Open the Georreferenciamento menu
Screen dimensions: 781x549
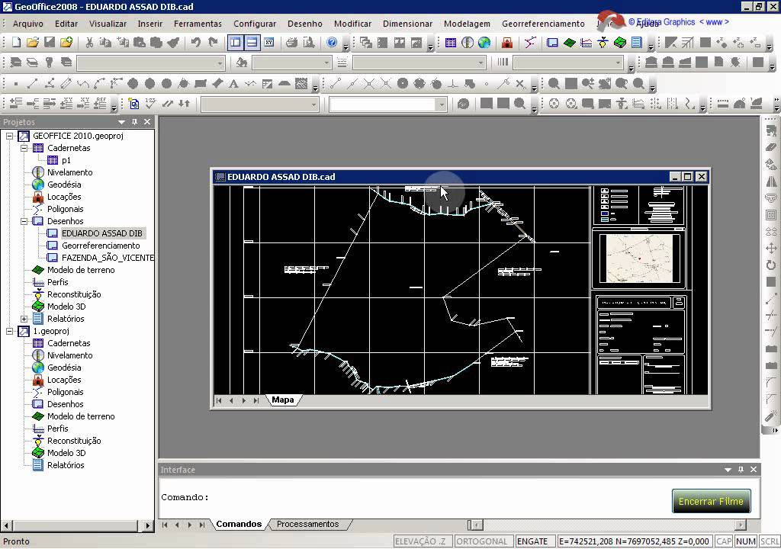click(x=543, y=24)
